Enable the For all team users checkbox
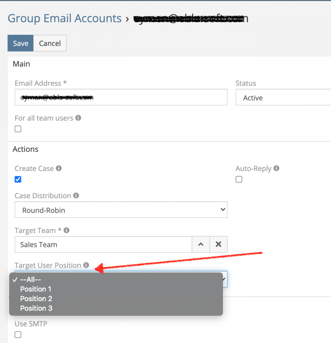The image size is (331, 343). (18, 129)
